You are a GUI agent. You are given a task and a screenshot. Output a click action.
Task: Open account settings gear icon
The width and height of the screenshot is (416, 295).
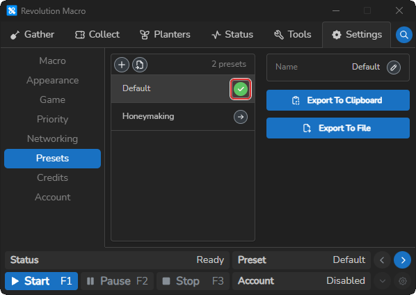(x=403, y=281)
